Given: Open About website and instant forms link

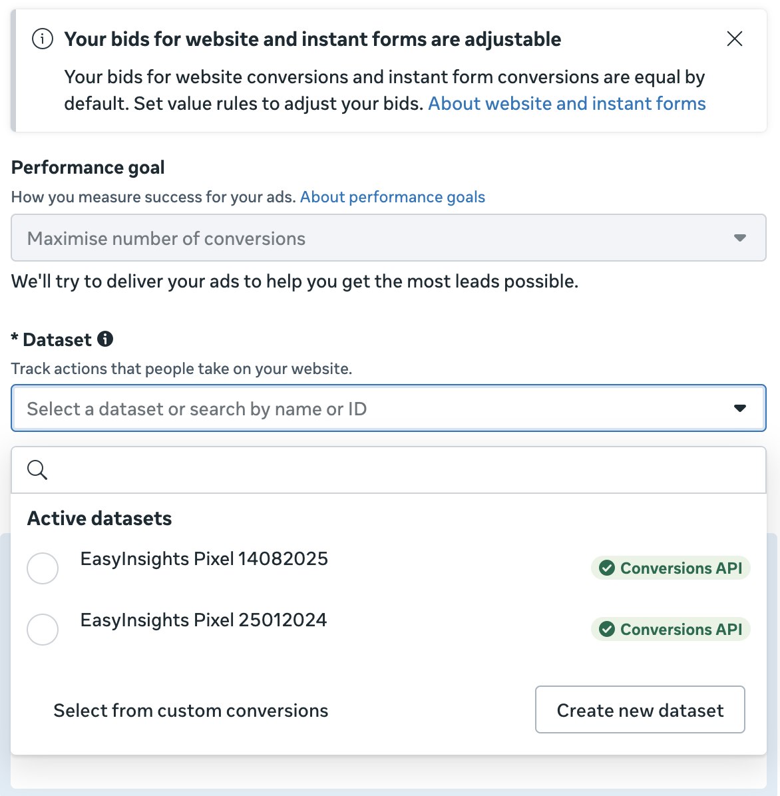Looking at the screenshot, I should pos(566,104).
